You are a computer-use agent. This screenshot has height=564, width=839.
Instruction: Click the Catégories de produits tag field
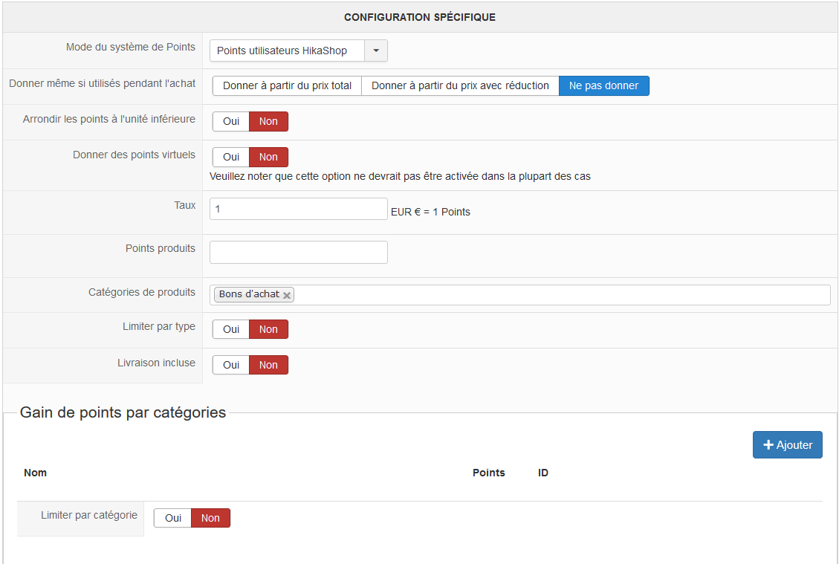click(557, 295)
